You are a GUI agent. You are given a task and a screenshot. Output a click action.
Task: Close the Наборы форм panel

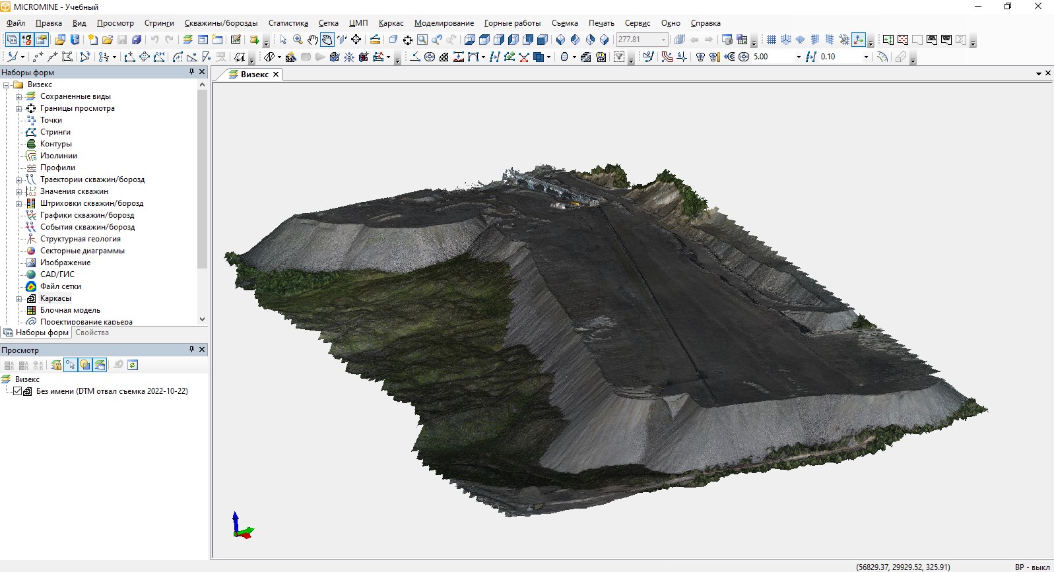202,72
